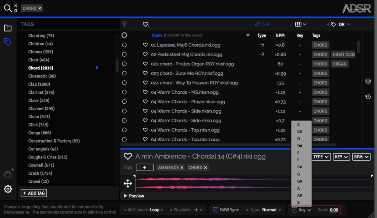Viewport: 377px width, 218px height.
Task: Click the filter funnel icon
Action: (124, 24)
